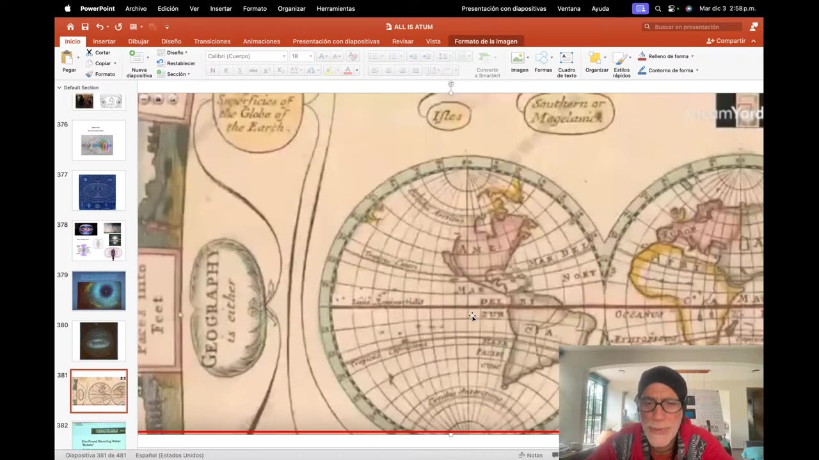Align text left
This screenshot has height=460, width=819.
375,70
